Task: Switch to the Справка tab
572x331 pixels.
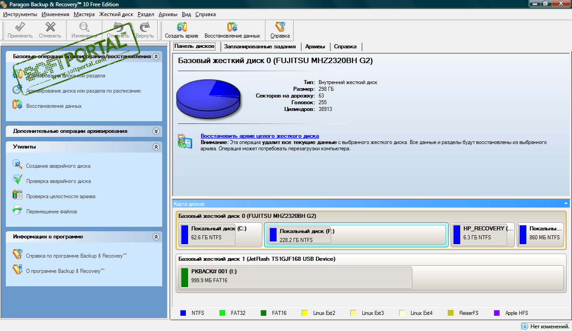Action: [345, 47]
